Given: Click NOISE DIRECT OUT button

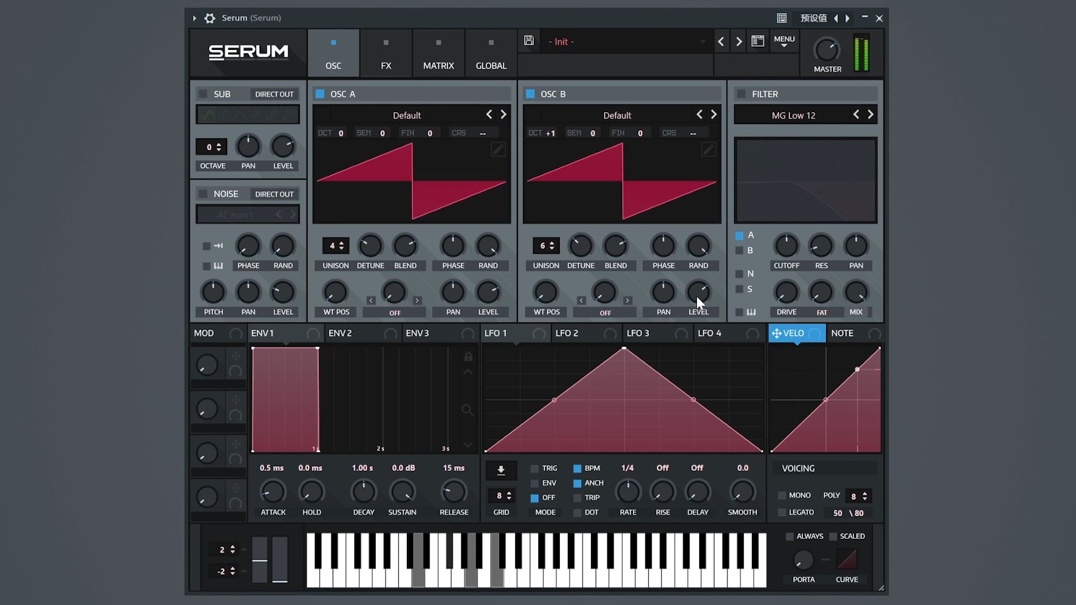Looking at the screenshot, I should tap(274, 194).
